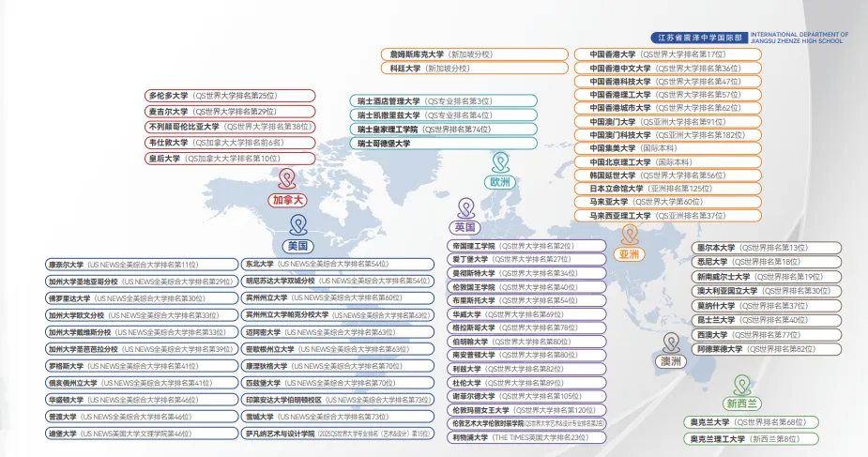Click the 普渡大学 entry
The height and width of the screenshot is (457, 868).
pos(142,417)
